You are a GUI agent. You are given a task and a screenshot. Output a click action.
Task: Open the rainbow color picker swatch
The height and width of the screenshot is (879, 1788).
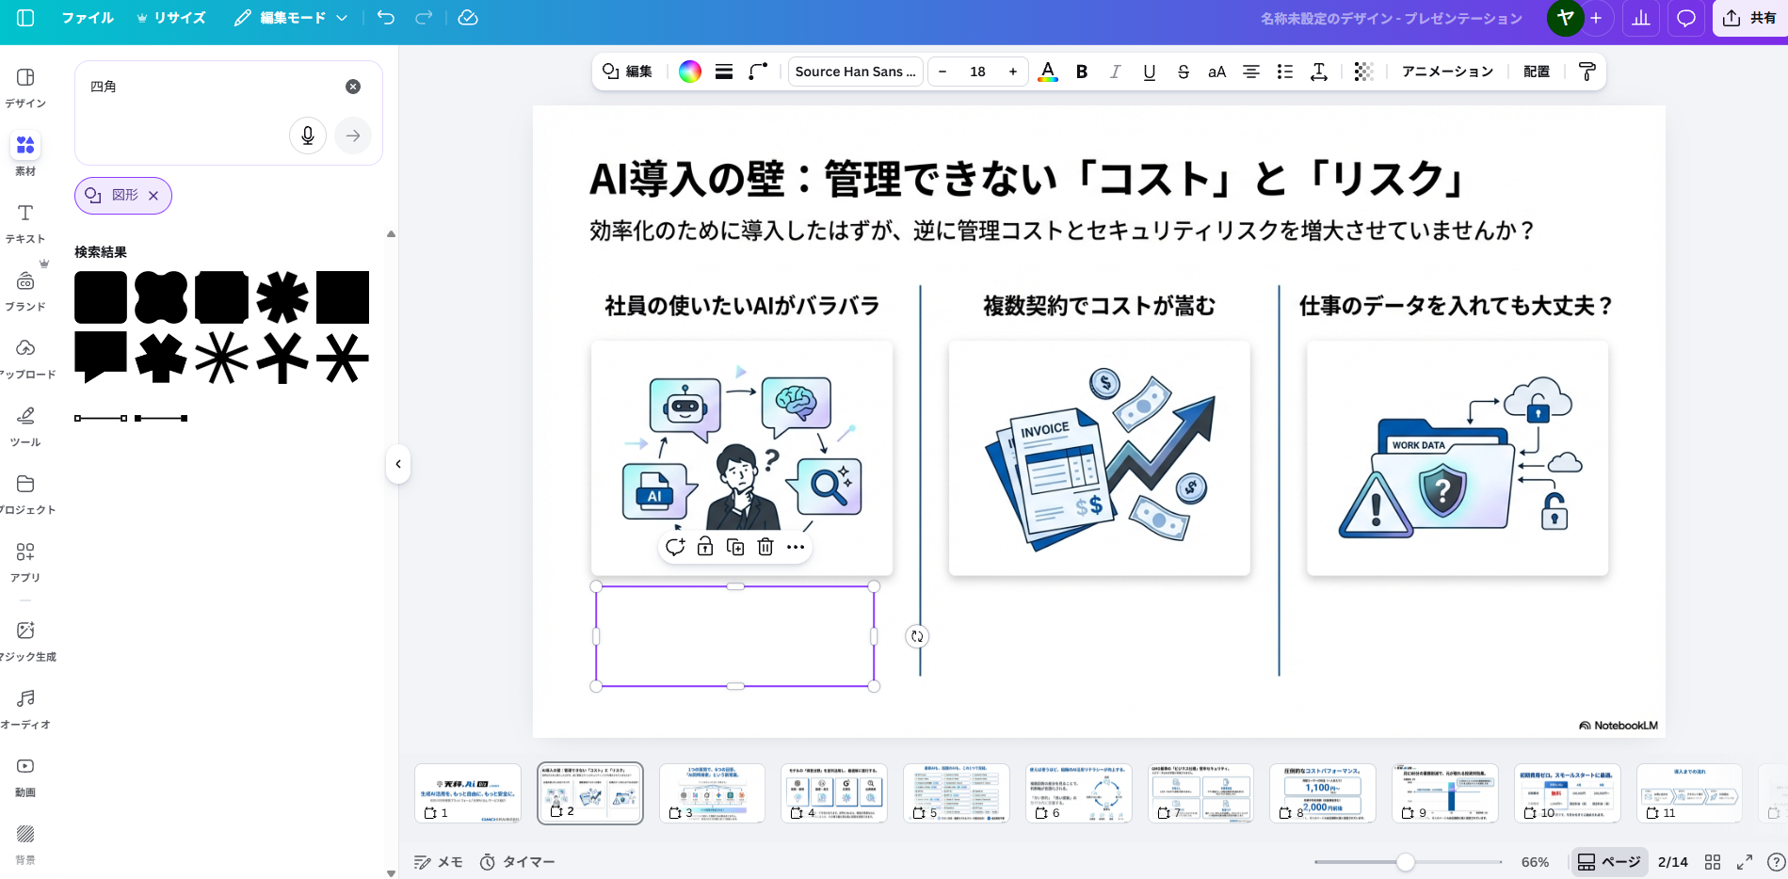coord(690,72)
